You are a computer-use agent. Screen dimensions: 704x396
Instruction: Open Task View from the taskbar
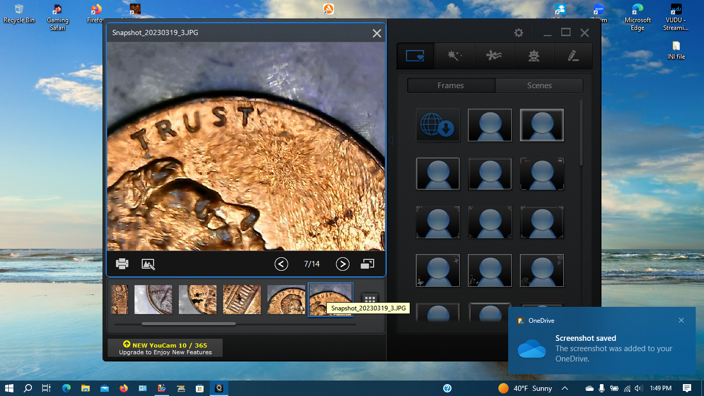click(46, 388)
